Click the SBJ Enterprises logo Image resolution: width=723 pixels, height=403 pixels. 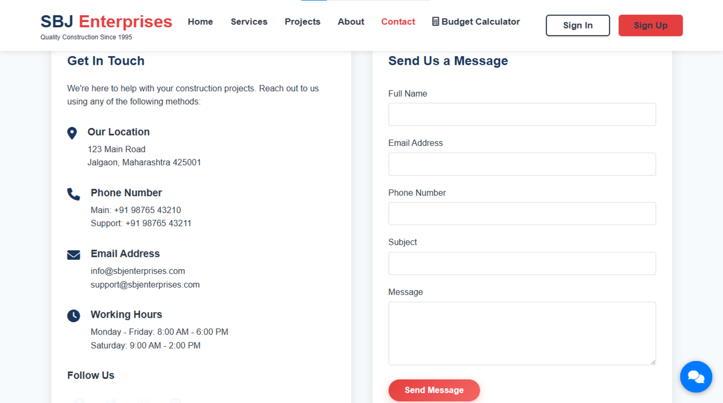click(106, 22)
